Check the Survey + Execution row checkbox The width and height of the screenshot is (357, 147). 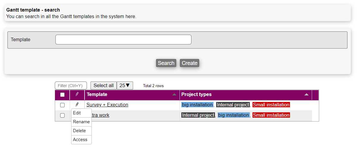[x=62, y=105]
